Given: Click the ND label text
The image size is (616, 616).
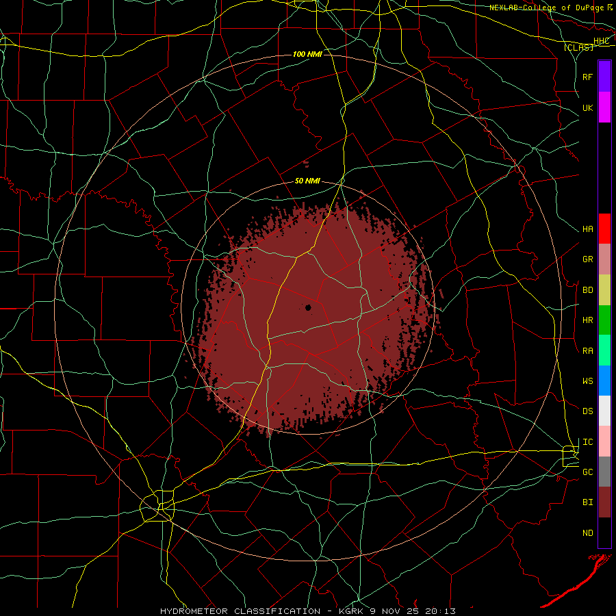Looking at the screenshot, I should click(x=587, y=533).
